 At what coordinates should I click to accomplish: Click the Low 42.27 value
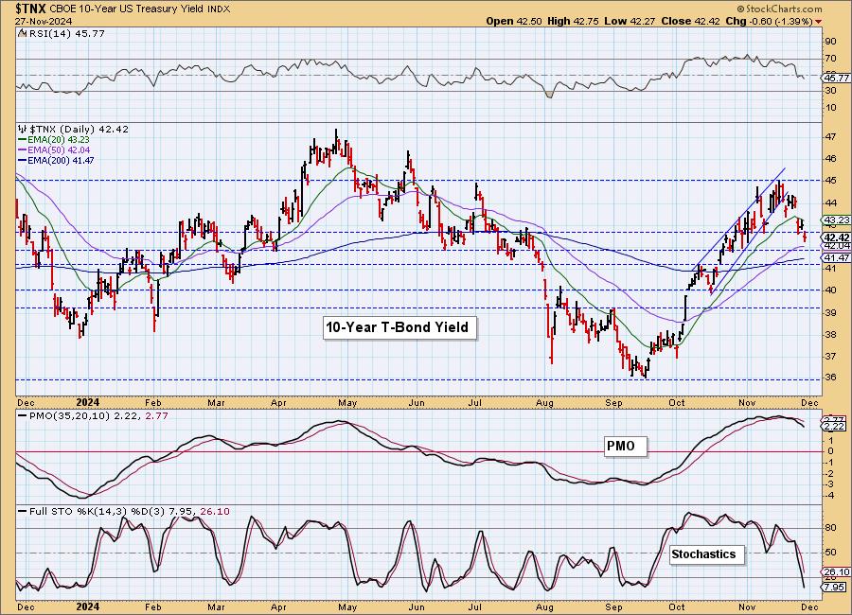[630, 21]
